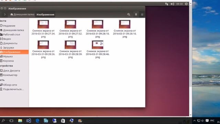Viewport: 220px width, 124px height.
Task: Switch to grid icon view
Action: click(x=142, y=14)
